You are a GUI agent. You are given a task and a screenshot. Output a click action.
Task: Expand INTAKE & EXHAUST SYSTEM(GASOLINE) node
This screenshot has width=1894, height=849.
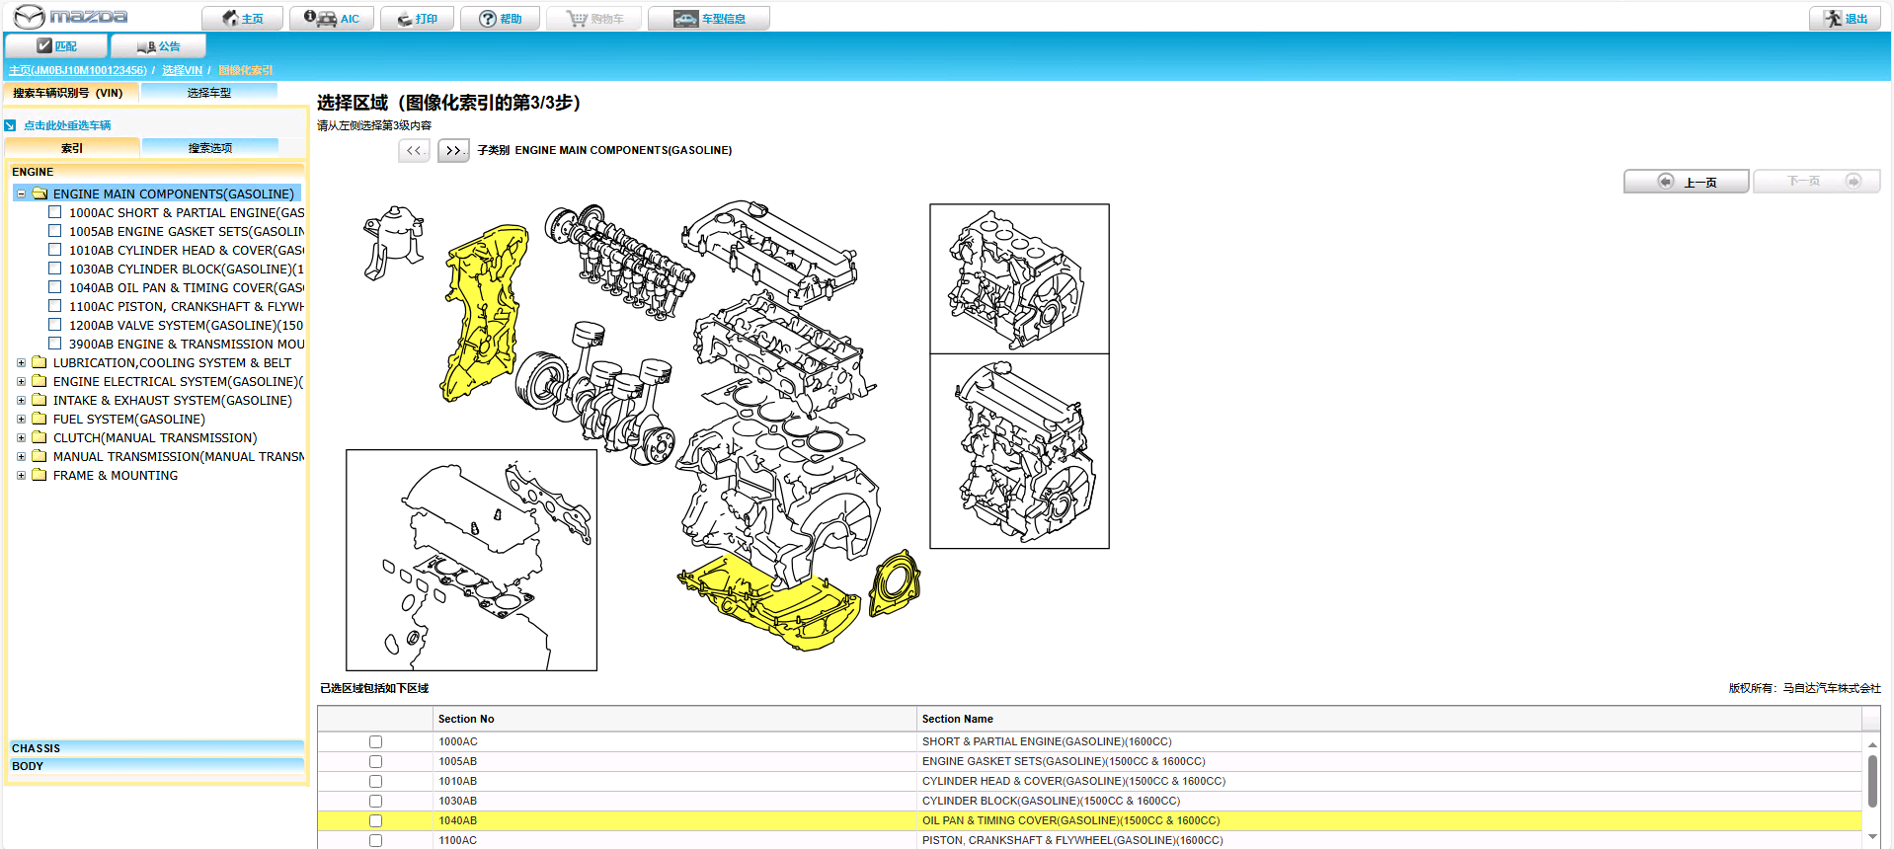coord(21,400)
